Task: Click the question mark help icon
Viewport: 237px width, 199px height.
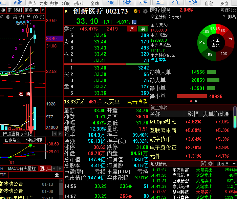Action: pyautogui.click(x=224, y=17)
